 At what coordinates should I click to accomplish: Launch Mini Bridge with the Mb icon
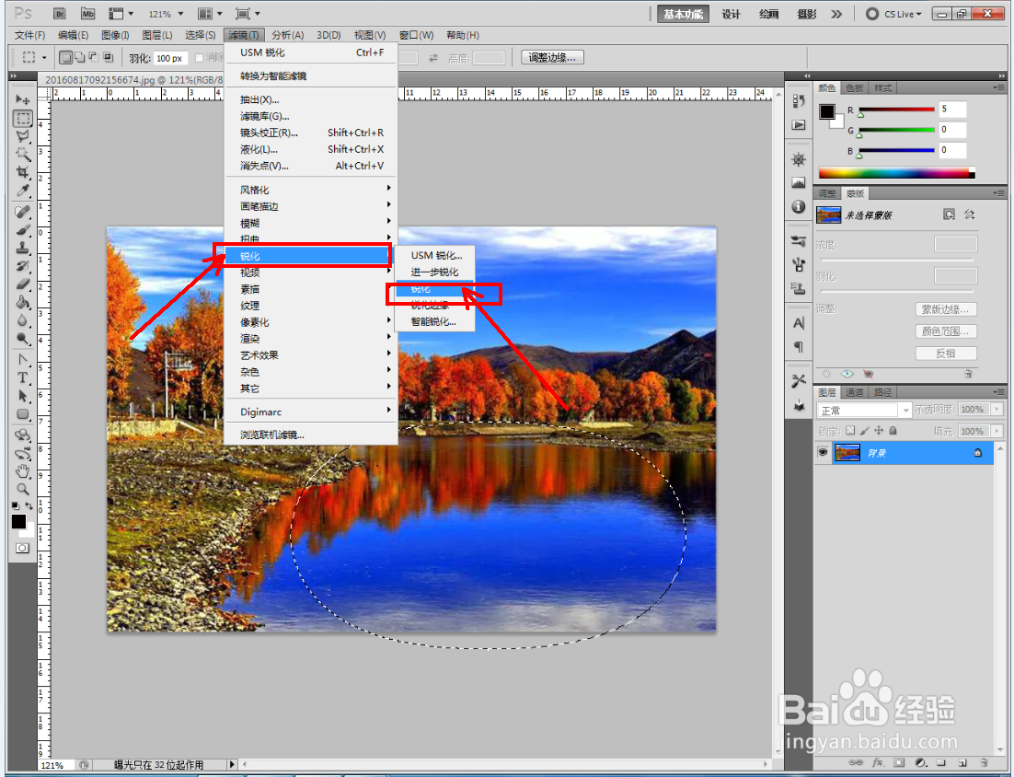pos(88,14)
